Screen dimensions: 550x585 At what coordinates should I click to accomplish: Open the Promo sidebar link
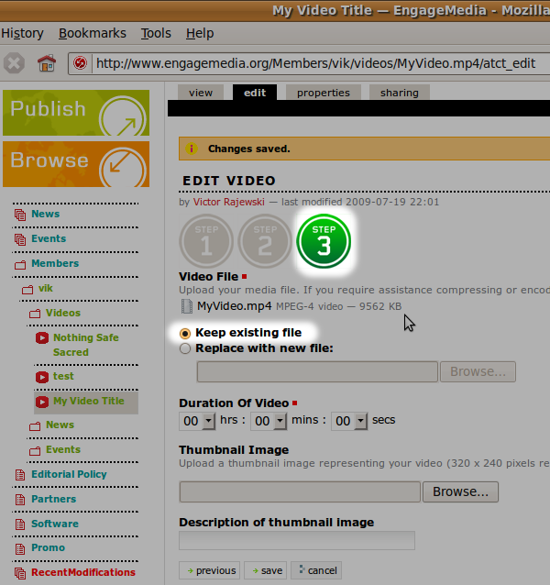click(48, 547)
